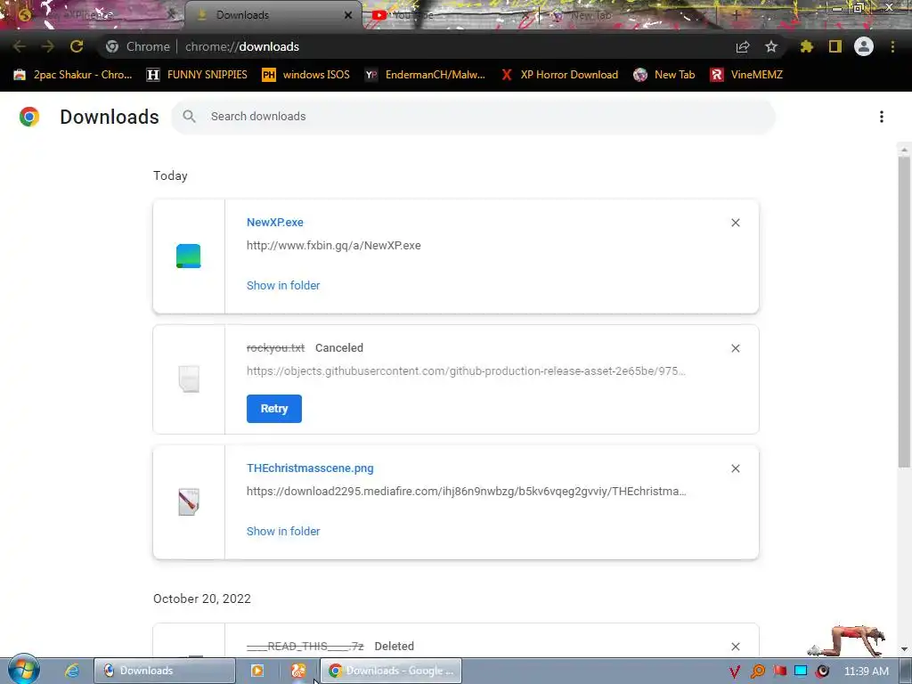Switch to the YouTube tab
This screenshot has height=684, width=912.
(451, 15)
